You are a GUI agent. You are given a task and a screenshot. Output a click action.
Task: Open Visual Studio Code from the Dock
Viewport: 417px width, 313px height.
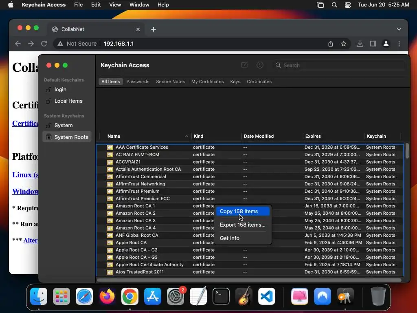pos(266,296)
